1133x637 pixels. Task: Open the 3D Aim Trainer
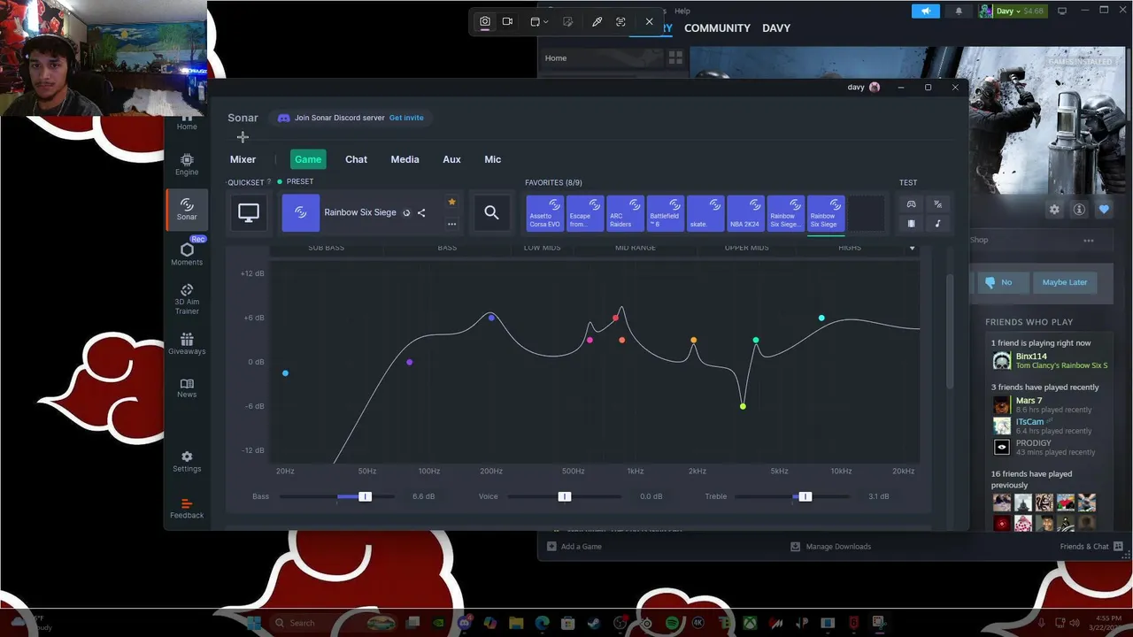[x=187, y=299]
